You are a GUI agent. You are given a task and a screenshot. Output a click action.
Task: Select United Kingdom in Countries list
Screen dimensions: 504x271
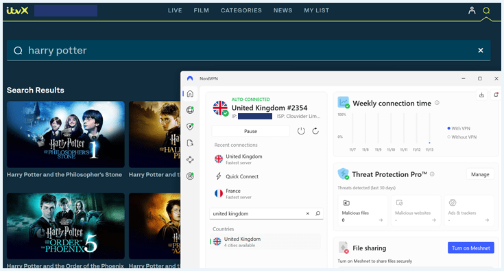pyautogui.click(x=266, y=241)
